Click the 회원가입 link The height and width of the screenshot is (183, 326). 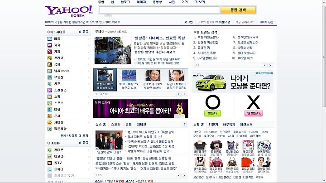225,22
